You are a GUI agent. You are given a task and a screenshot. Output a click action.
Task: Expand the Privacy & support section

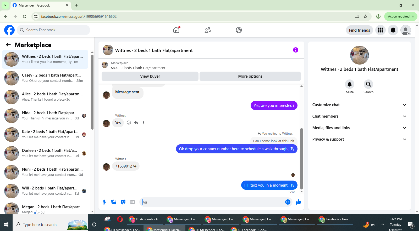359,139
